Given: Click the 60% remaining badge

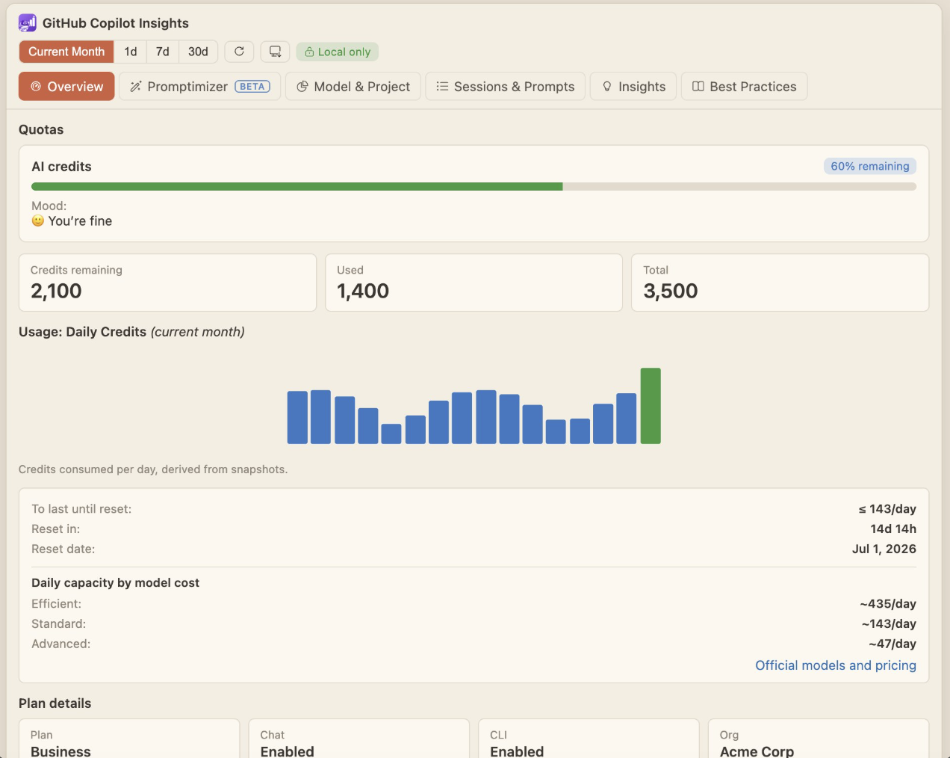Looking at the screenshot, I should coord(870,166).
